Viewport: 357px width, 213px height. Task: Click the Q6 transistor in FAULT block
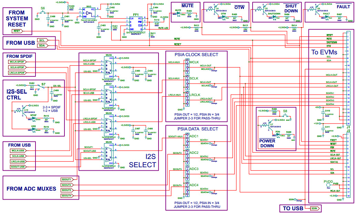click(314, 10)
